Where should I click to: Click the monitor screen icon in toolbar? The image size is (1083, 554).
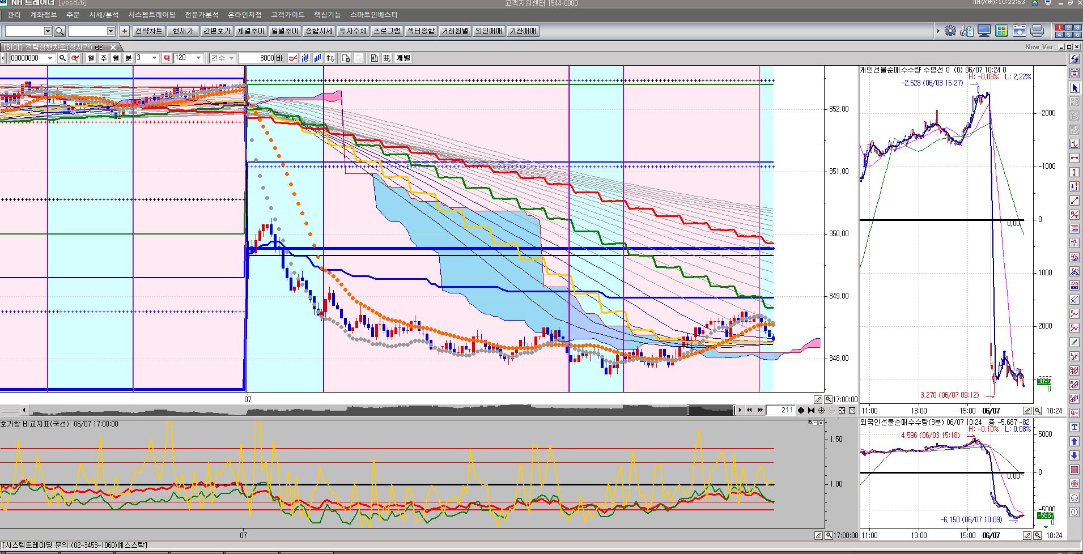985,31
